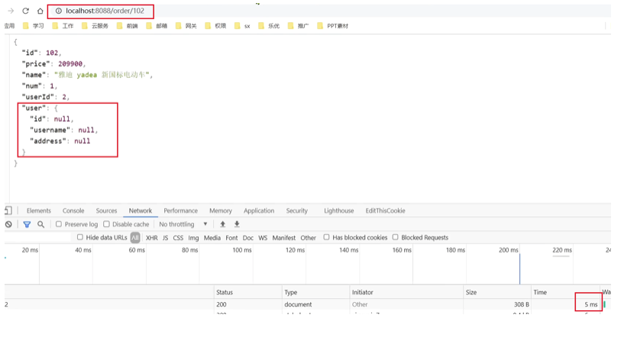Open the Security tab
Screen dimensions: 637x344
pos(296,211)
